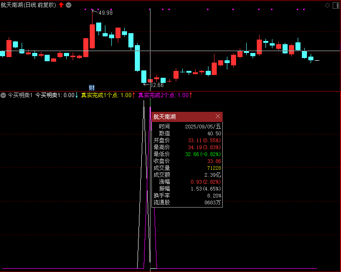The image size is (341, 272).
Task: Click the 最低价 32.66(-0.82%) value
Action: (x=203, y=154)
